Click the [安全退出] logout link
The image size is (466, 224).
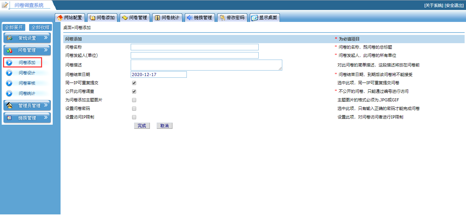454,5
